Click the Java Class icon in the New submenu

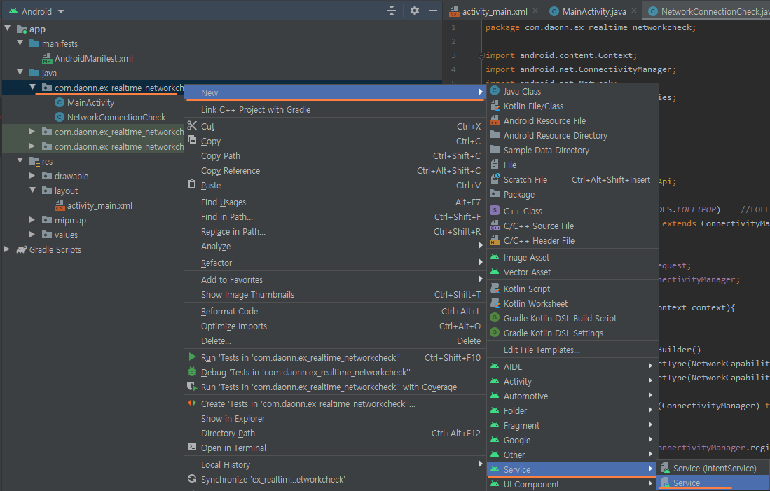495,91
